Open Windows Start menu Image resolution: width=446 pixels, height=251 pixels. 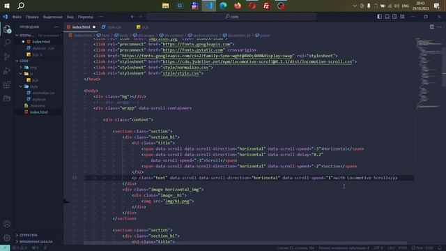(x=7, y=6)
